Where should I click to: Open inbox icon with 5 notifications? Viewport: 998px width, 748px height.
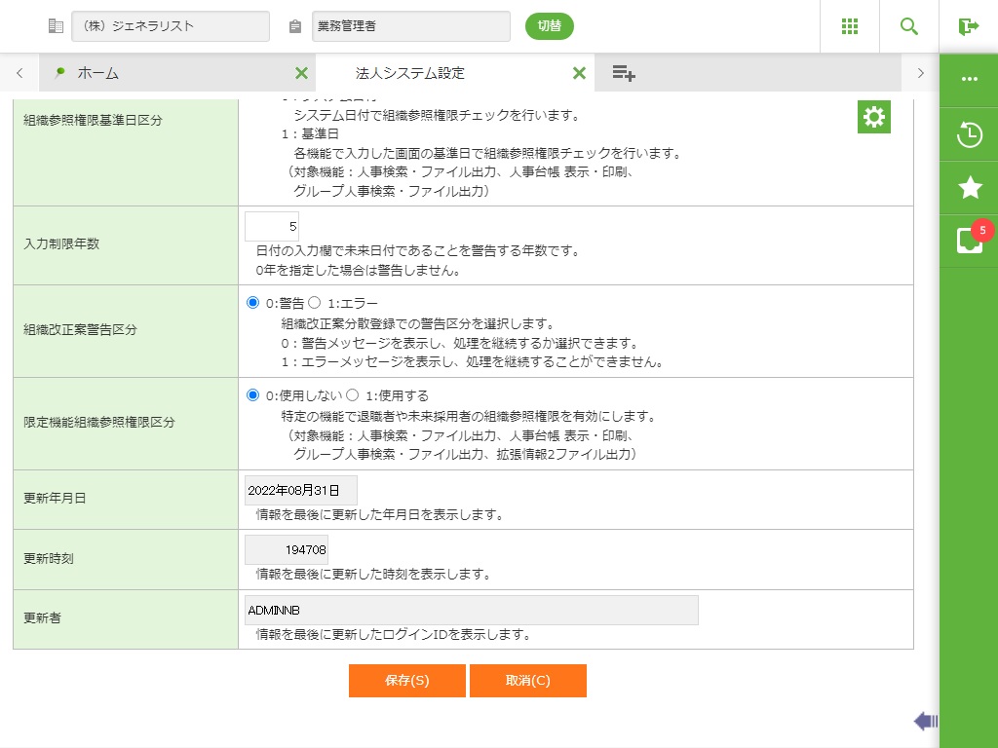[x=969, y=241]
